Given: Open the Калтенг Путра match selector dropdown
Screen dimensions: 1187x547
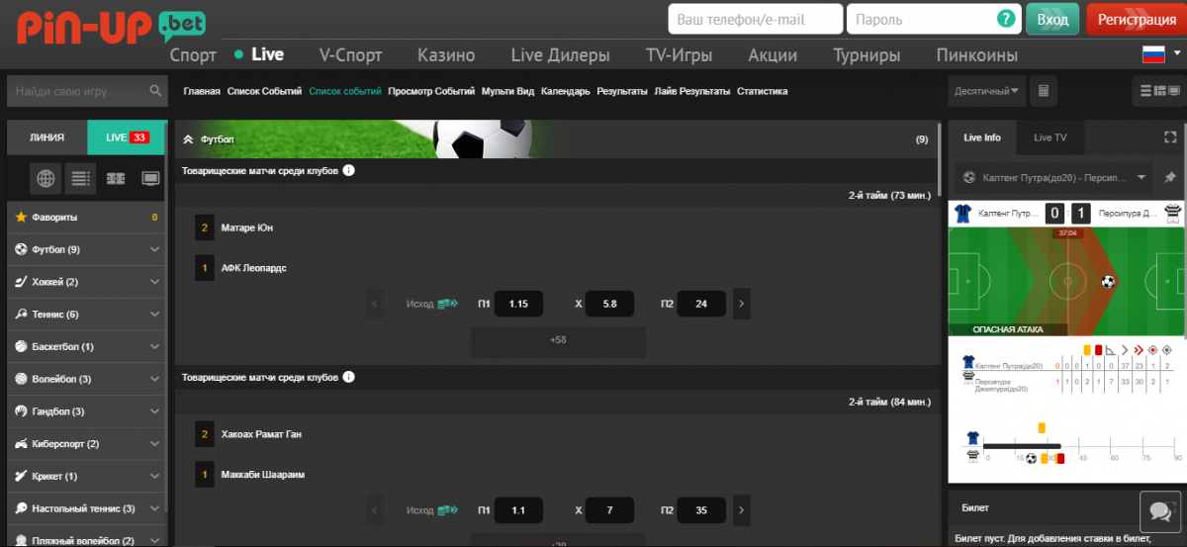Looking at the screenshot, I should pyautogui.click(x=1055, y=178).
